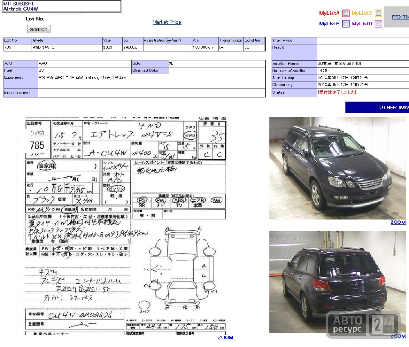This screenshot has height=347, width=409.
Task: Click the front view car photo
Action: pos(337,168)
